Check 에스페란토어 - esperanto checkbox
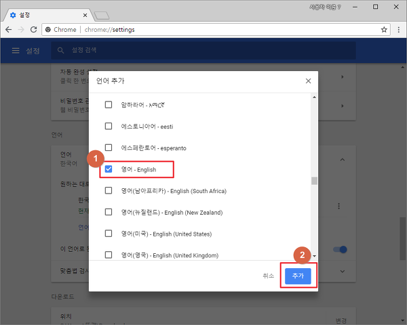The width and height of the screenshot is (407, 325). click(109, 148)
